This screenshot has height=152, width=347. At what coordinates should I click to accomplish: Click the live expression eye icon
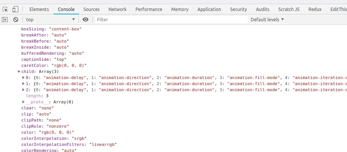pos(86,19)
